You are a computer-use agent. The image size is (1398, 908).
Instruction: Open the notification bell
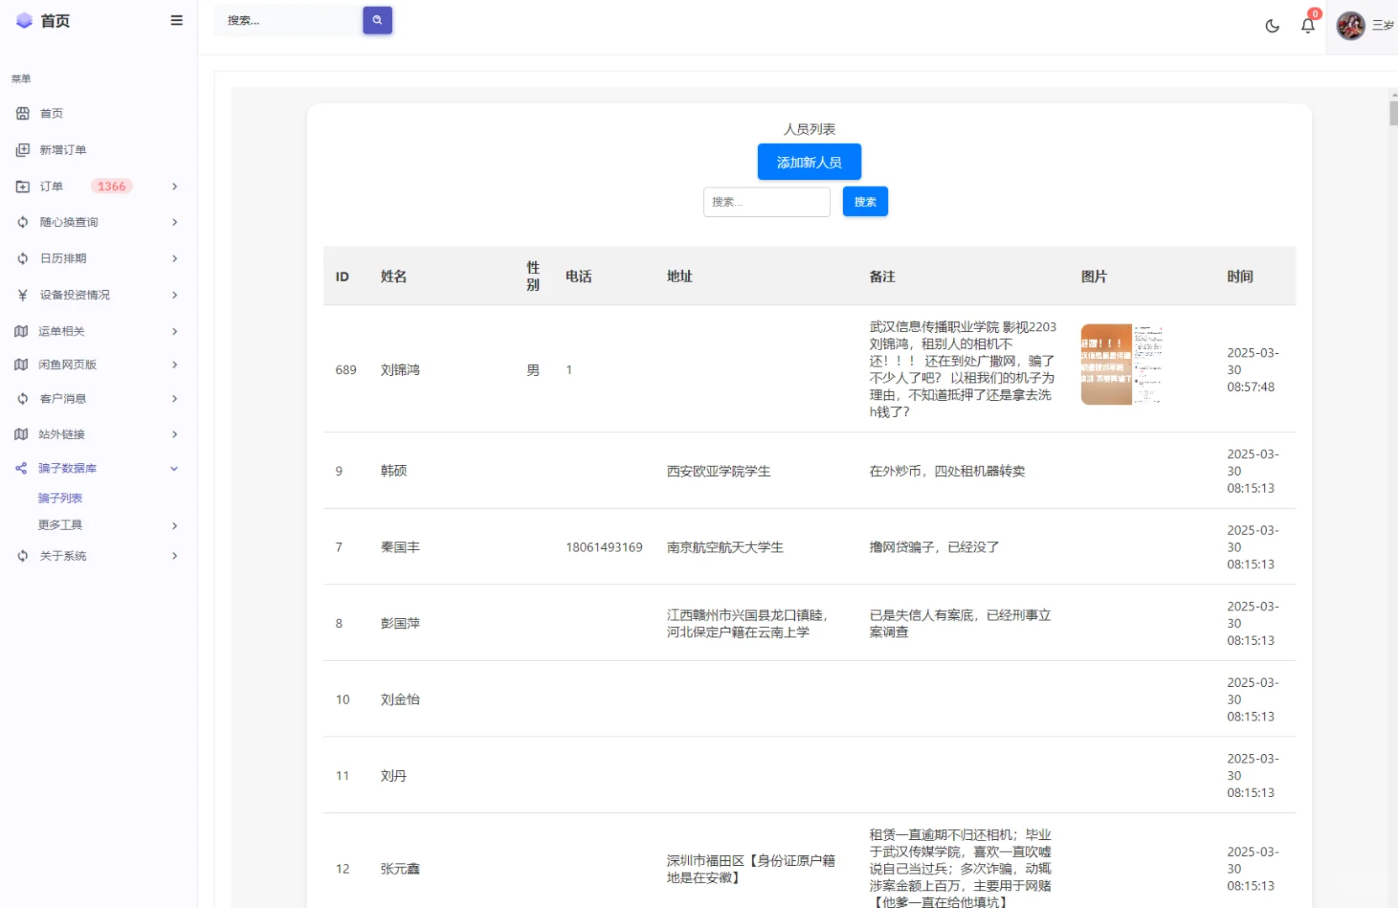(1307, 26)
